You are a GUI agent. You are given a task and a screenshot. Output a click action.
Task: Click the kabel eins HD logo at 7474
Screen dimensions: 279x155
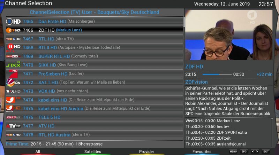point(13,100)
